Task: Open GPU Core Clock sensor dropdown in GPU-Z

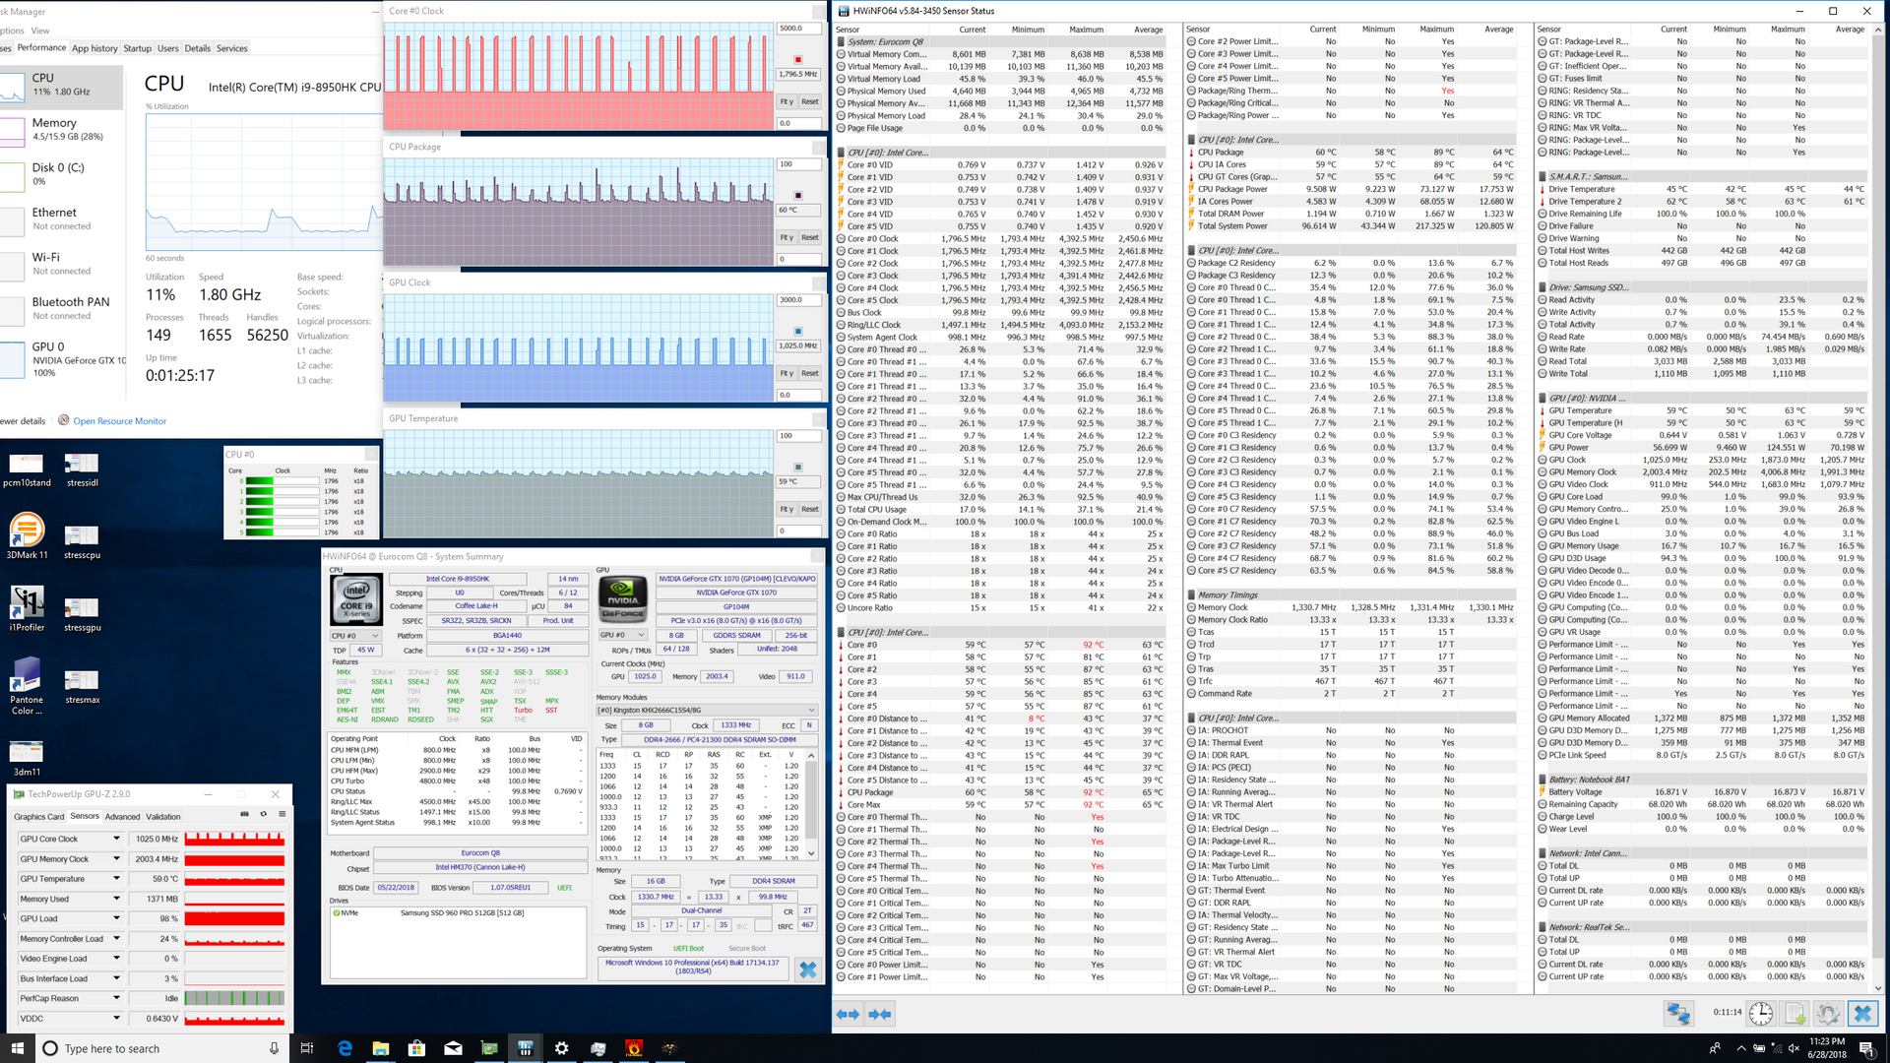Action: pyautogui.click(x=116, y=839)
